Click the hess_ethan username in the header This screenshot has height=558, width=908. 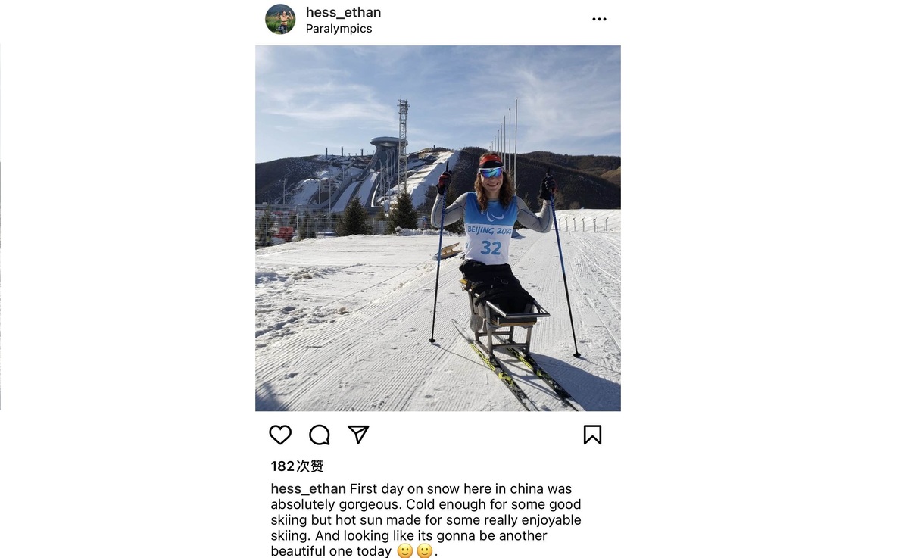(343, 12)
